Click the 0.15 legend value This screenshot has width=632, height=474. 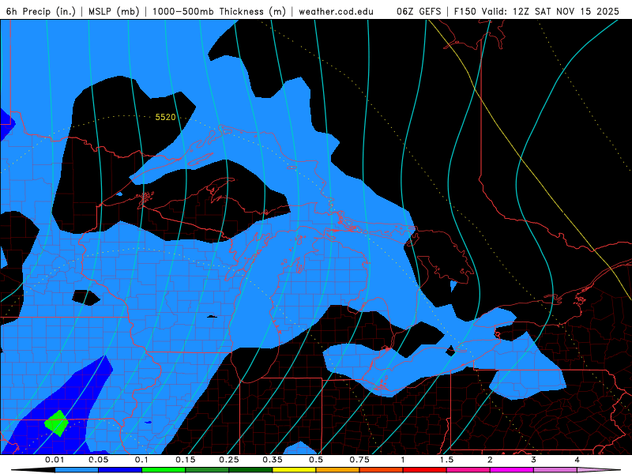186,460
